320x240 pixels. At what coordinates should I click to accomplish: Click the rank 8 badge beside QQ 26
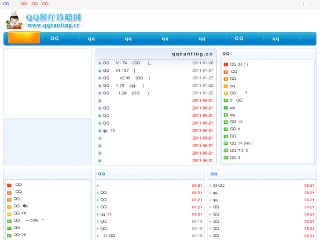click(9, 236)
